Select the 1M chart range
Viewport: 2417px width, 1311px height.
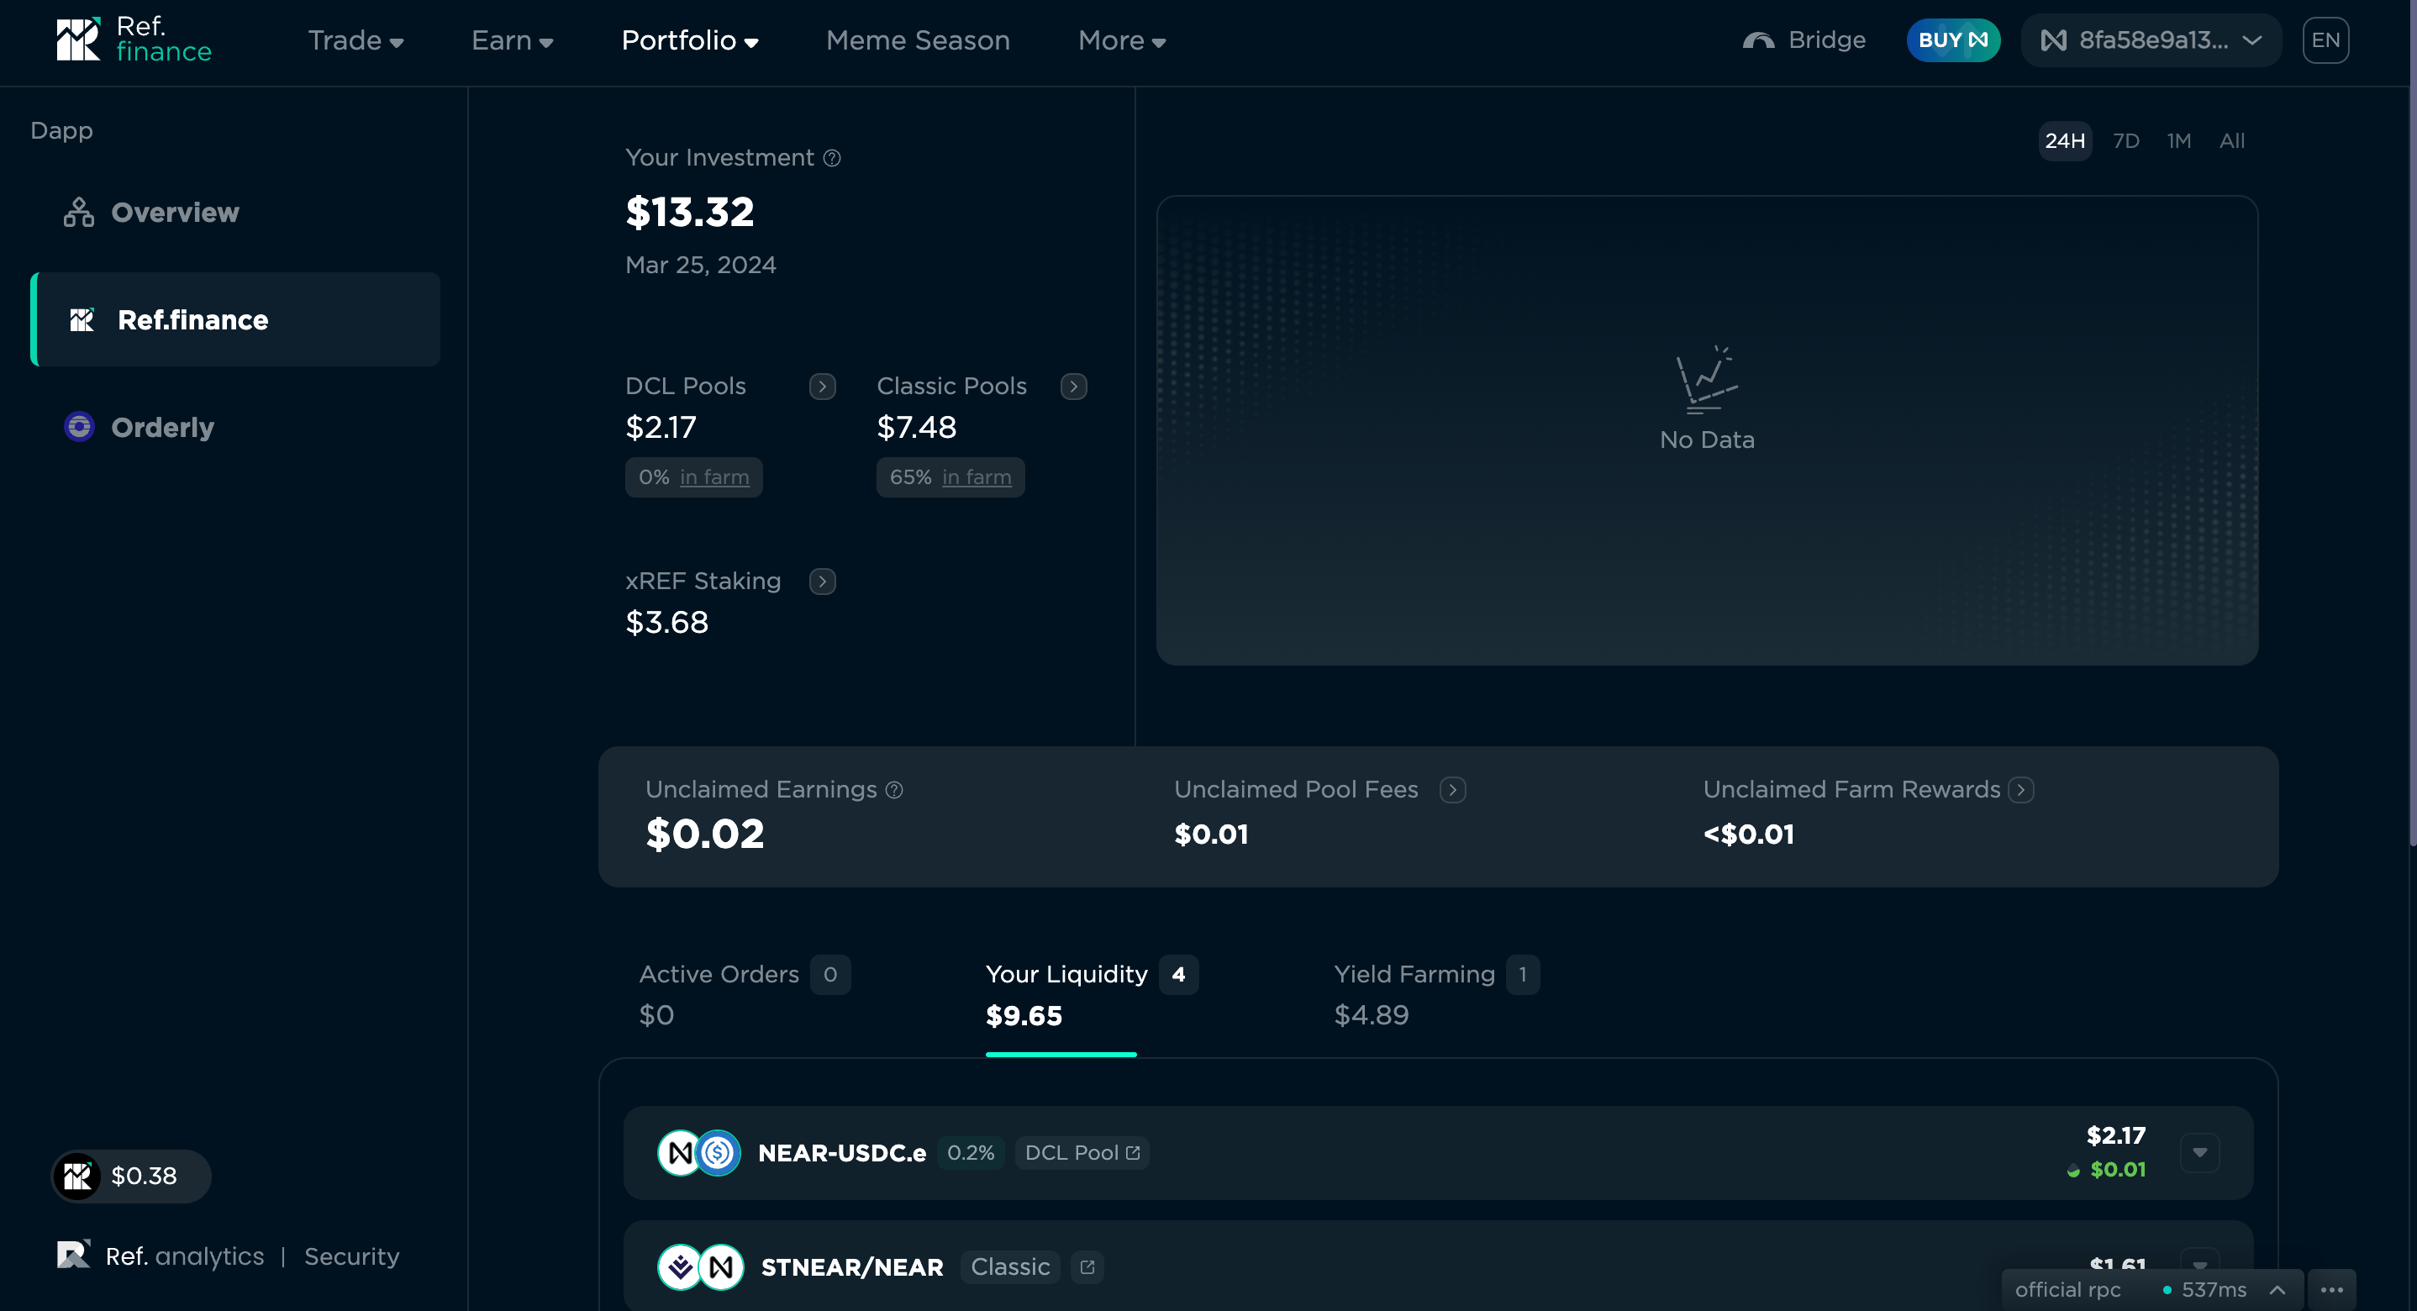[x=2178, y=141]
